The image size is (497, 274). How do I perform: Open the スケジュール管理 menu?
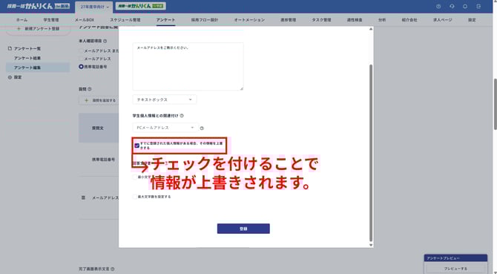pyautogui.click(x=125, y=19)
